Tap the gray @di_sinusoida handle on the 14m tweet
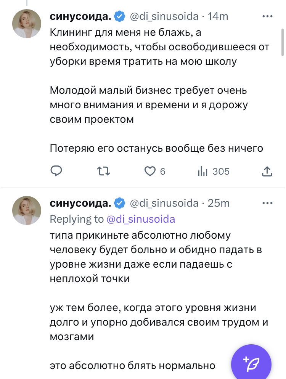Screen dimensions: 286x379 [x=164, y=16]
